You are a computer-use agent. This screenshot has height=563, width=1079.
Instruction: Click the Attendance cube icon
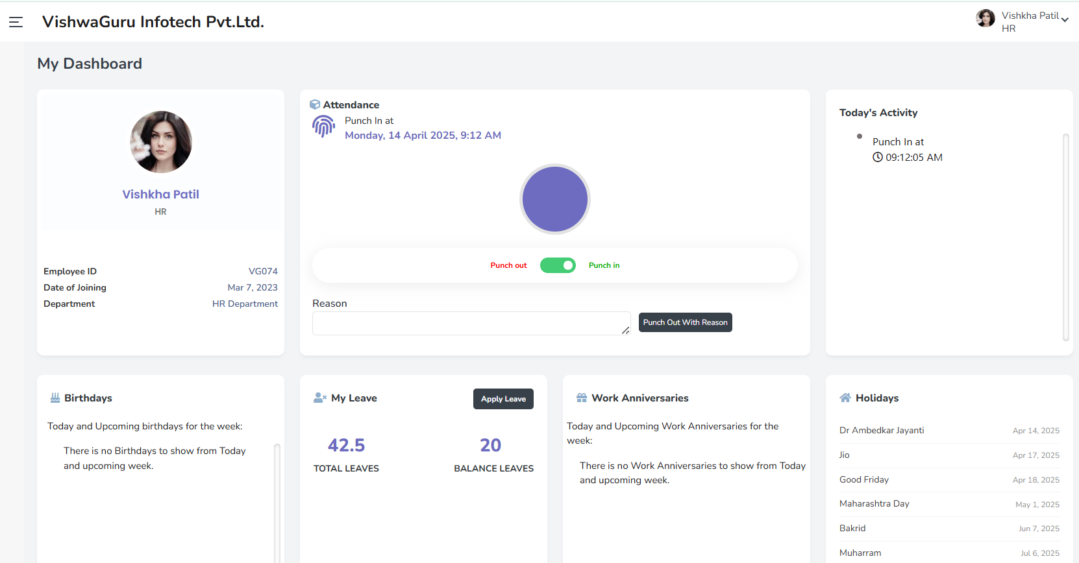click(315, 104)
